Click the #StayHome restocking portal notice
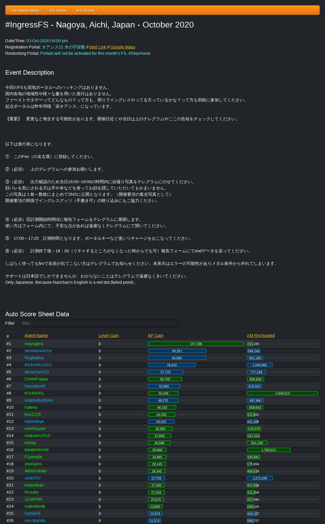Image resolution: width=325 pixels, height=524 pixels. pos(95,53)
